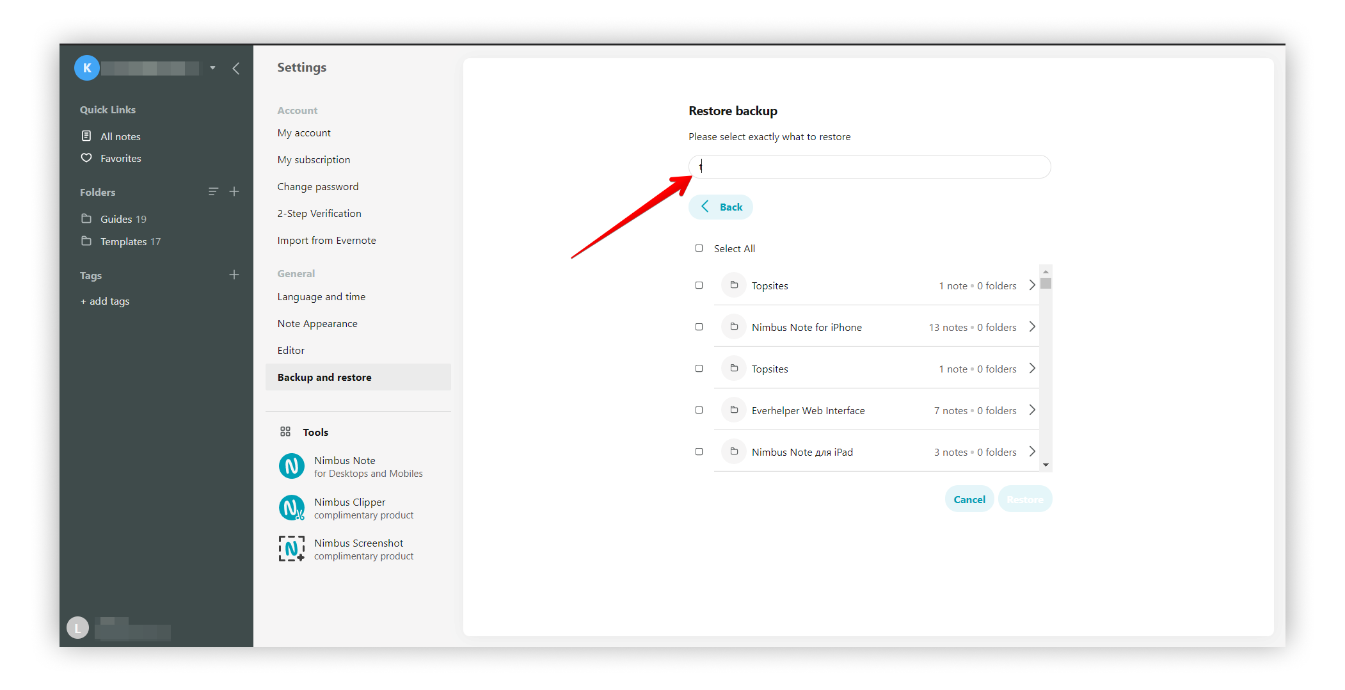Collapse the sidebar with the left chevron

(x=236, y=68)
